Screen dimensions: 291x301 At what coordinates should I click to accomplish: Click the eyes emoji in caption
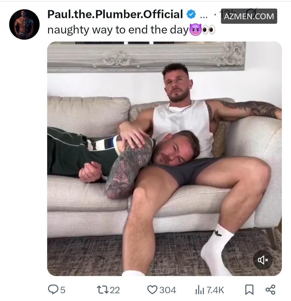tap(209, 30)
